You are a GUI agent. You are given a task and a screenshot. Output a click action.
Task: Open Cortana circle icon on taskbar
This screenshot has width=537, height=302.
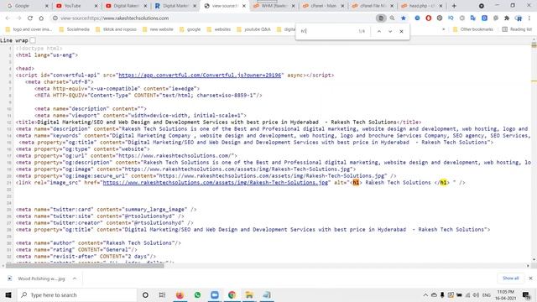click(x=145, y=294)
